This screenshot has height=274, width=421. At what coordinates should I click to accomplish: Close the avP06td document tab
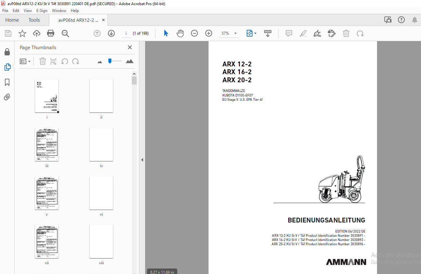[103, 20]
